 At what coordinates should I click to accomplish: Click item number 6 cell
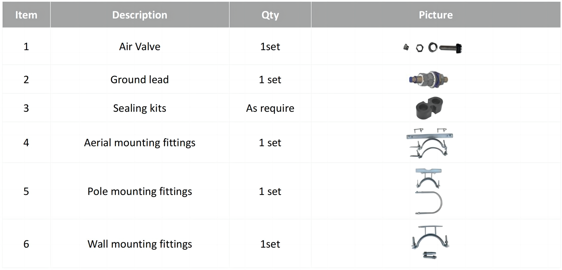tap(26, 244)
